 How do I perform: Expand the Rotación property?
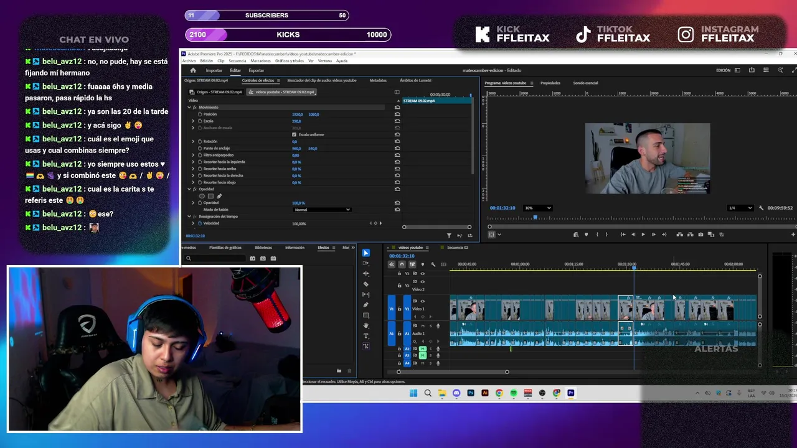coord(193,141)
